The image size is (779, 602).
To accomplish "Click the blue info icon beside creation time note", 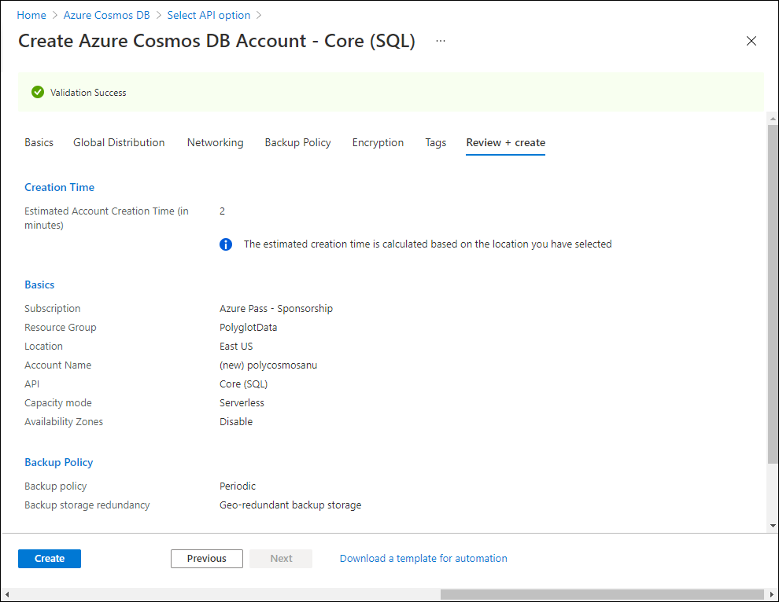I will (226, 244).
